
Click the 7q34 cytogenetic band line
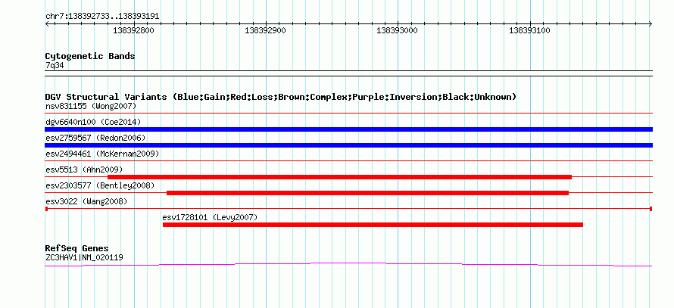point(348,73)
